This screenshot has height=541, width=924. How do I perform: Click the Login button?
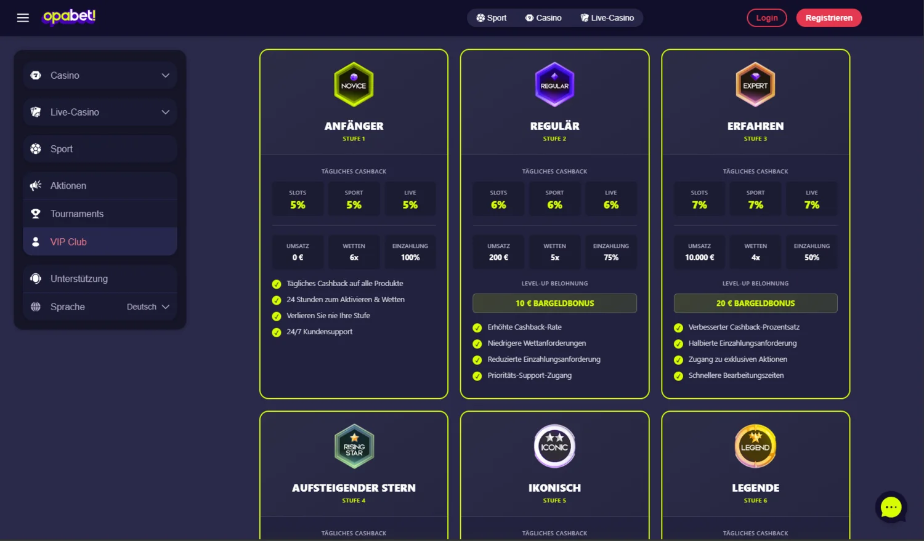(766, 17)
